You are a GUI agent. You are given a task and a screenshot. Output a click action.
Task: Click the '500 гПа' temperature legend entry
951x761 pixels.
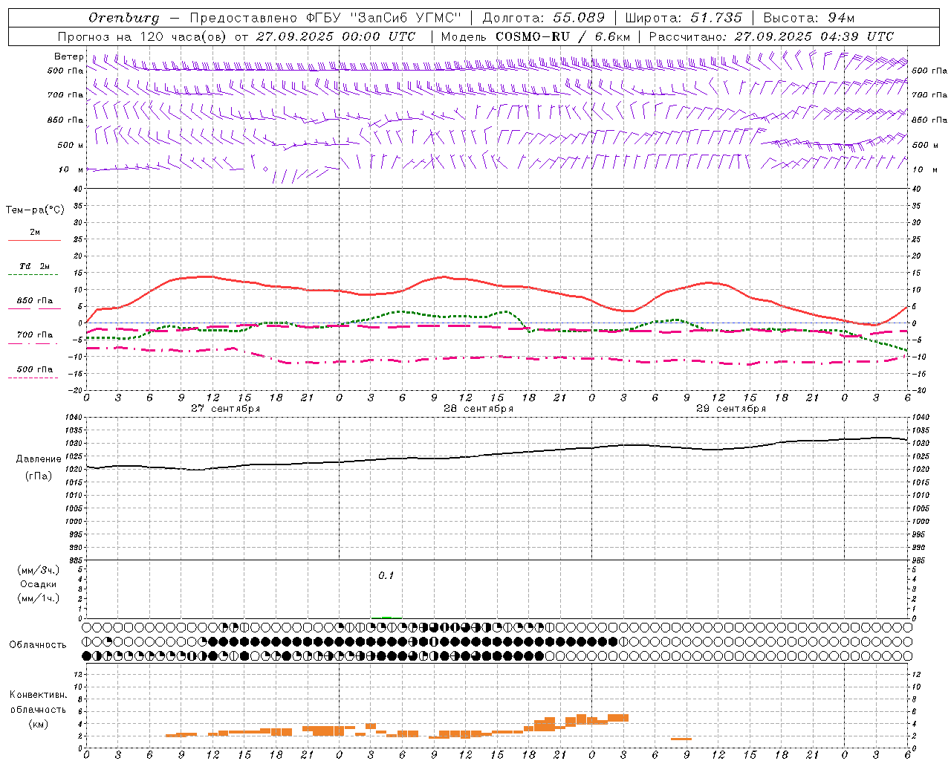35,369
